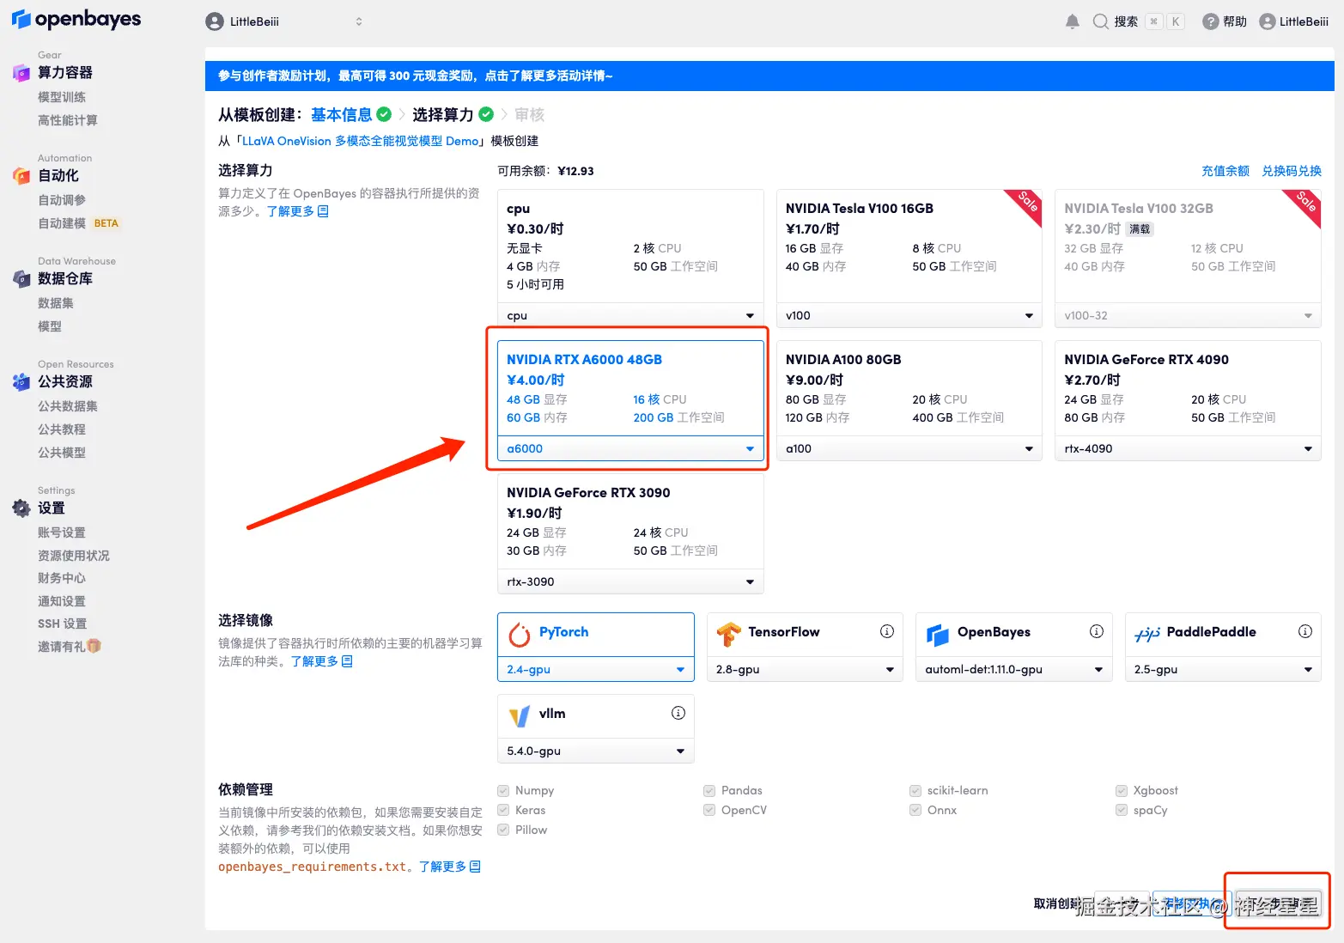Image resolution: width=1344 pixels, height=943 pixels.
Task: Switch to the 基本信息 step
Action: click(x=340, y=114)
